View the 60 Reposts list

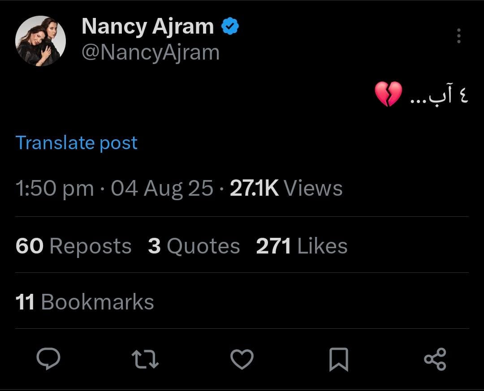pos(73,246)
